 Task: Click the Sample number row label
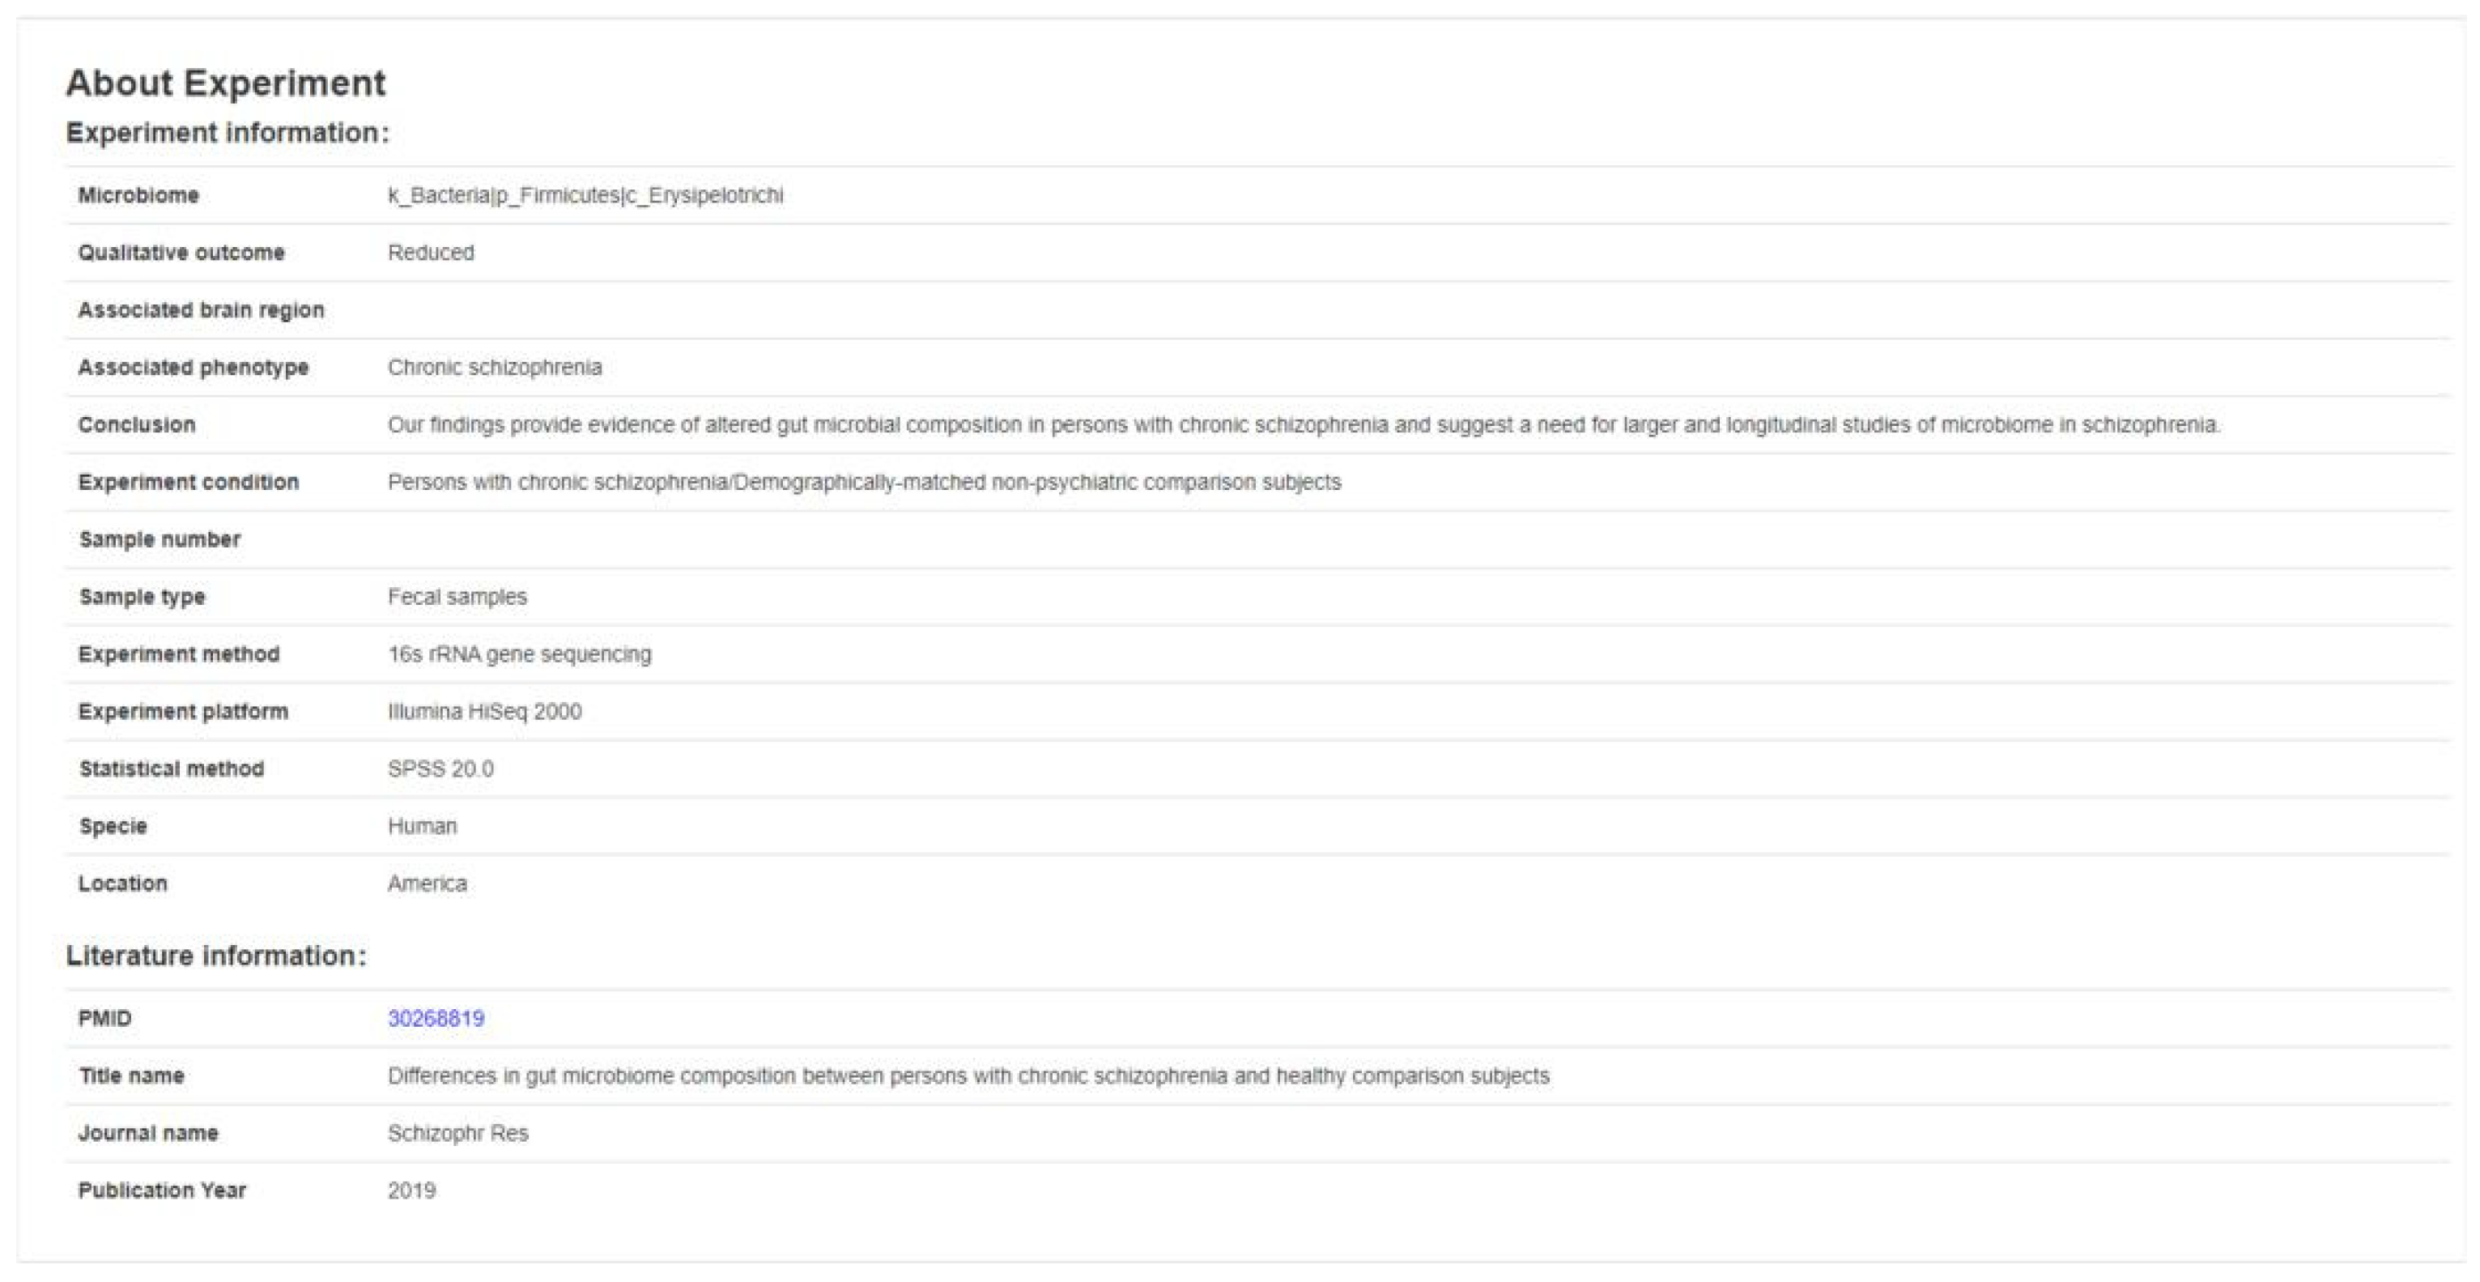159,539
